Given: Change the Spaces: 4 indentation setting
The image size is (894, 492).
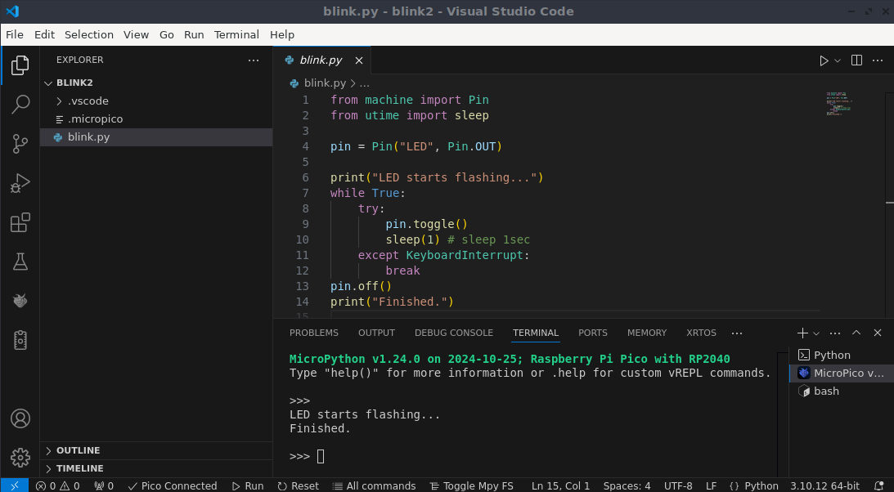Looking at the screenshot, I should (627, 485).
